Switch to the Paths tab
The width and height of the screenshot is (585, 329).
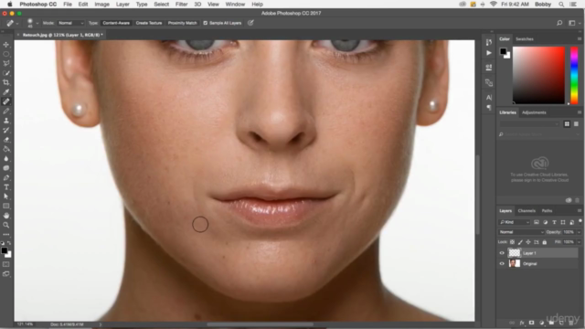(547, 211)
